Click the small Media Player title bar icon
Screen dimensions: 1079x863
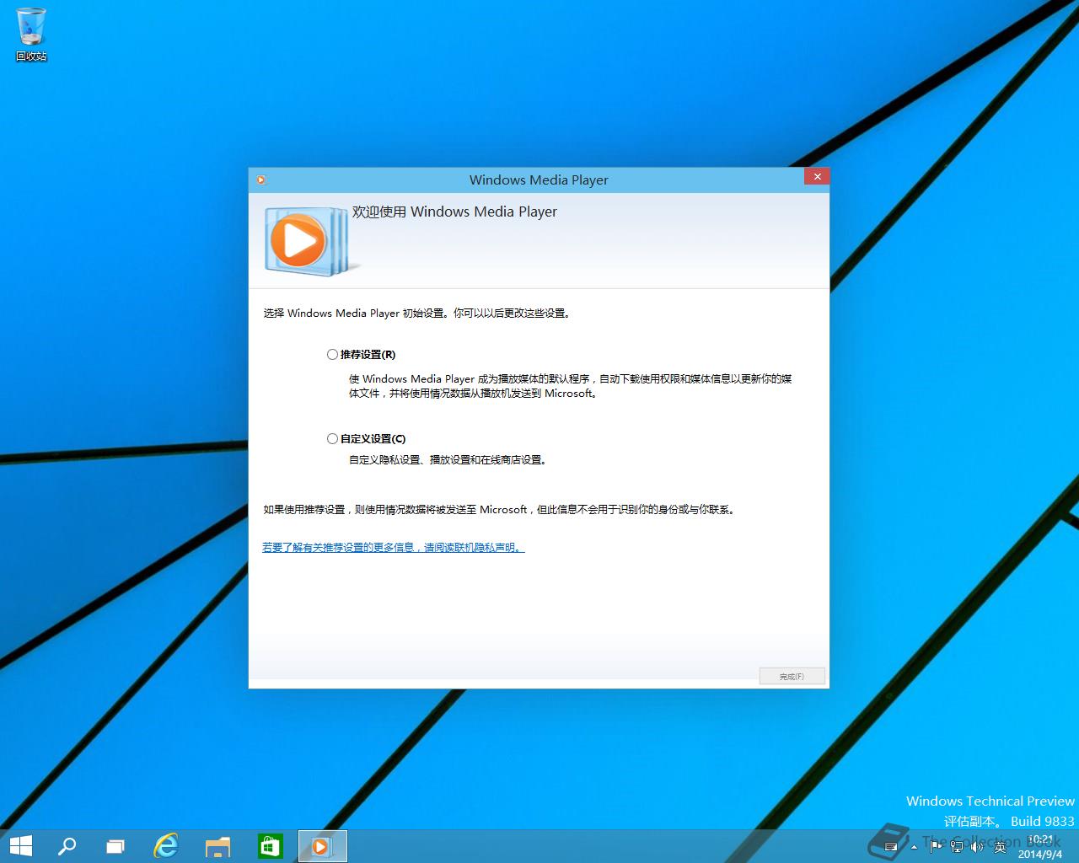tap(261, 180)
